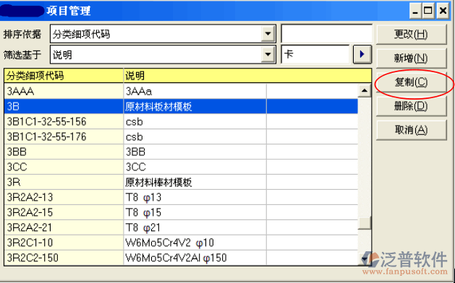The height and width of the screenshot is (283, 455).
Task: Click the blue arrow filter apply button
Action: point(362,54)
